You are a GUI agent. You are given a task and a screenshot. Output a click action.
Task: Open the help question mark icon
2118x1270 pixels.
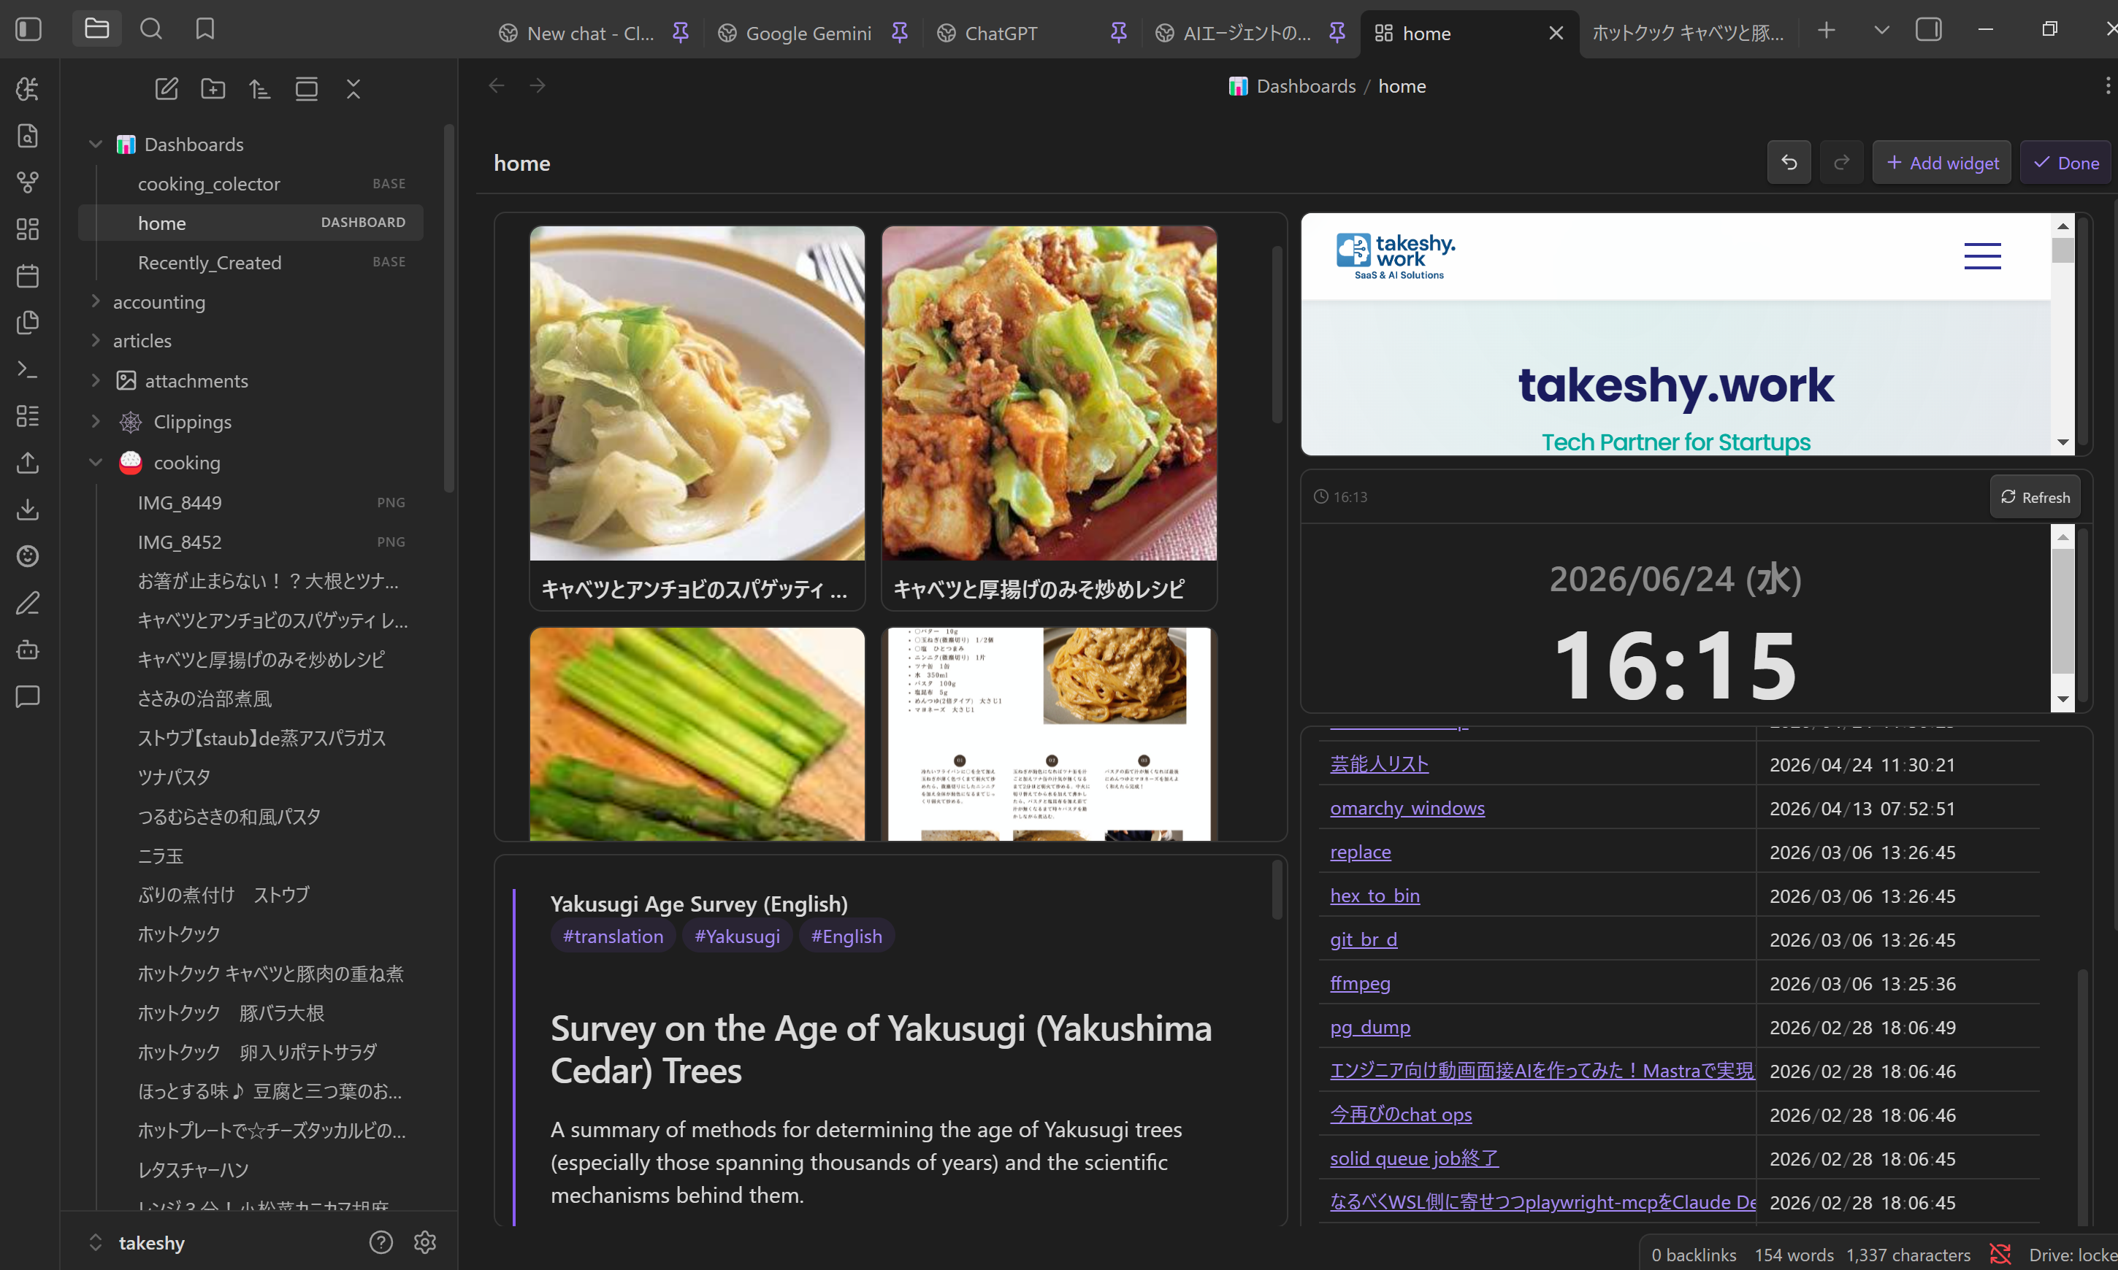coord(381,1242)
